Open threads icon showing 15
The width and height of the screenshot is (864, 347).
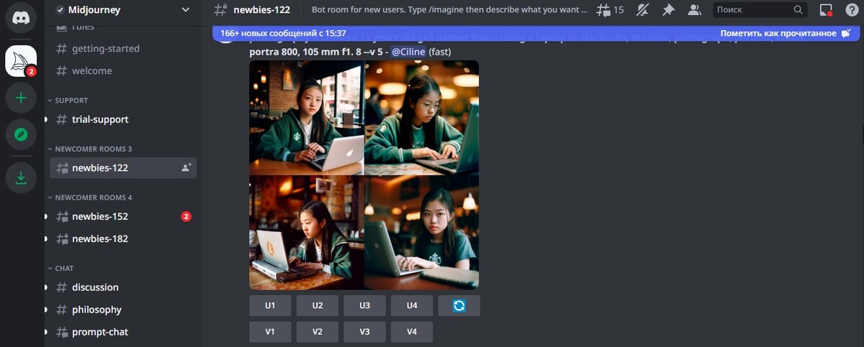[x=611, y=10]
